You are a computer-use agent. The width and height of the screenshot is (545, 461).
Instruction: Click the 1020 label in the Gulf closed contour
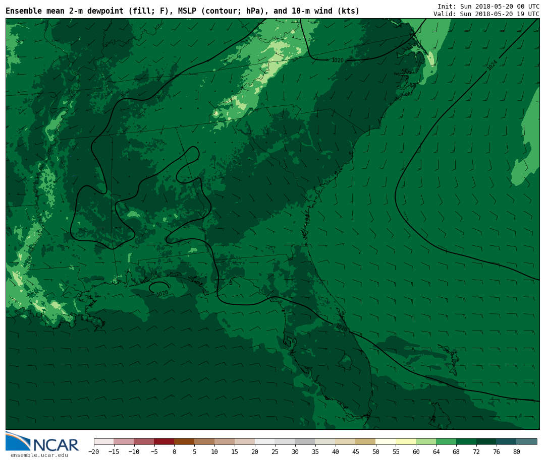162,293
